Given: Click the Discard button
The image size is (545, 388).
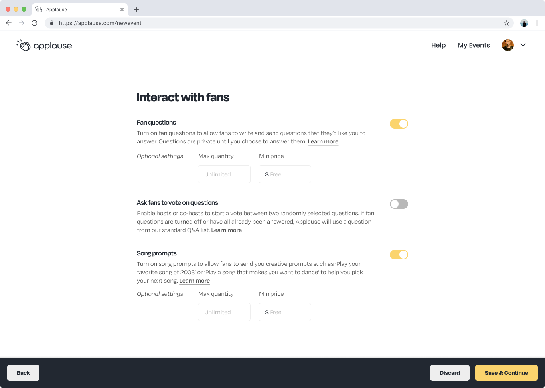Looking at the screenshot, I should coord(450,373).
